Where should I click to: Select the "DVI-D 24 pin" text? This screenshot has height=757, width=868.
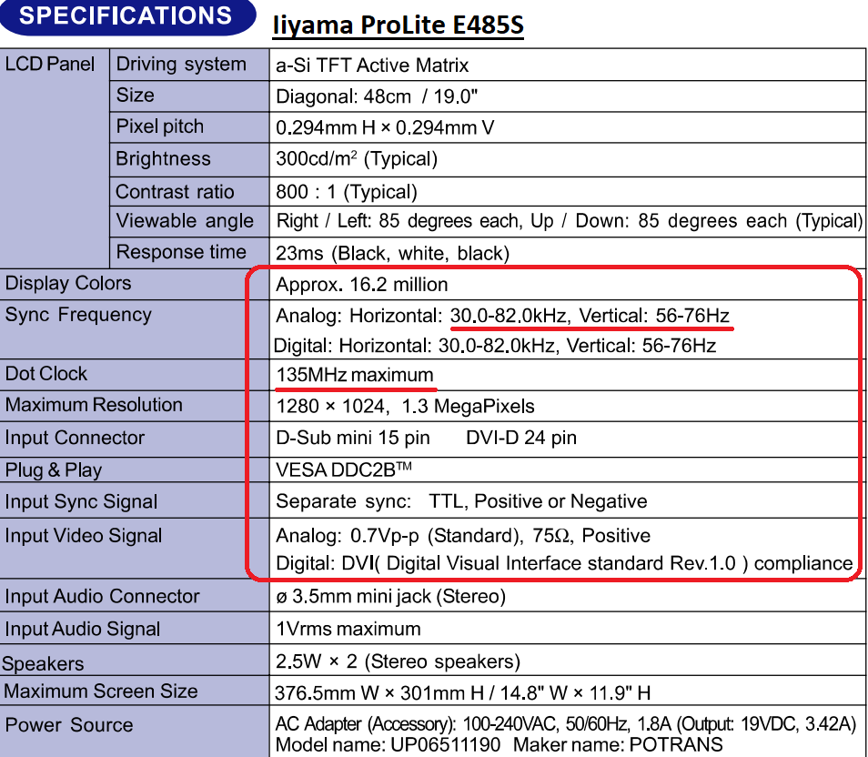click(x=521, y=438)
